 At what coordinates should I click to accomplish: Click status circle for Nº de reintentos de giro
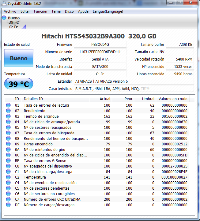point(8,149)
